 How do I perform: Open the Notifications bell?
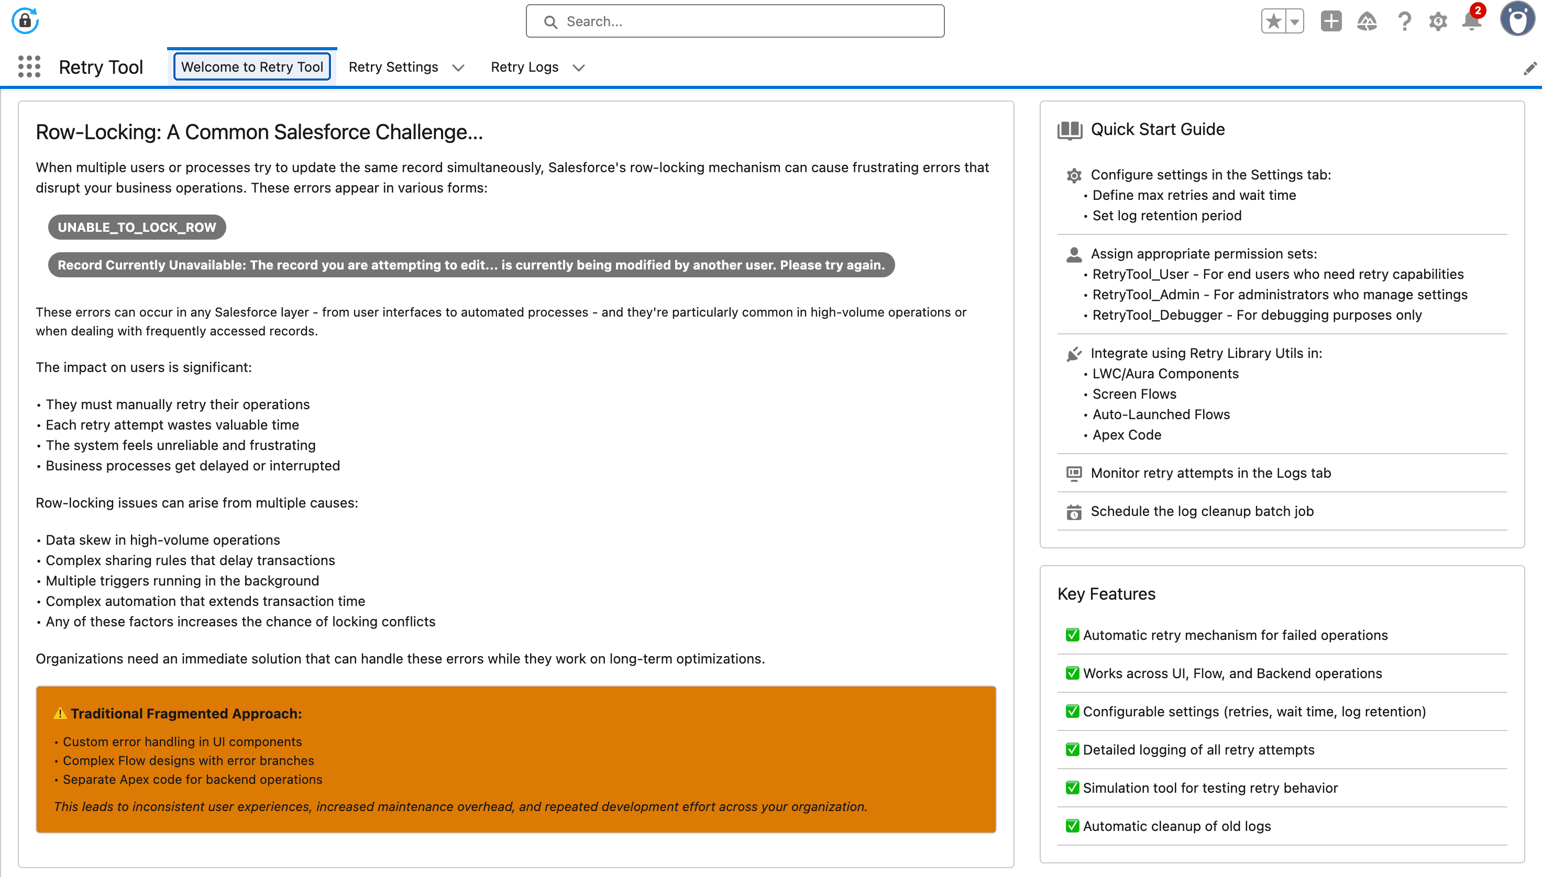click(x=1471, y=20)
